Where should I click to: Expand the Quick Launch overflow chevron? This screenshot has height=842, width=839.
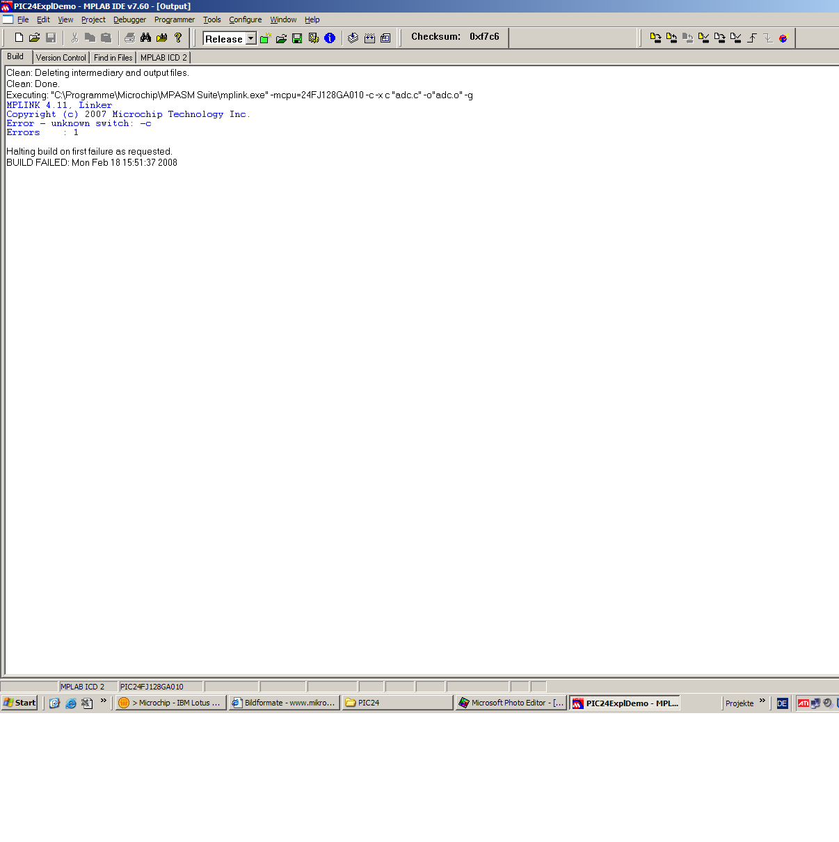coord(104,701)
